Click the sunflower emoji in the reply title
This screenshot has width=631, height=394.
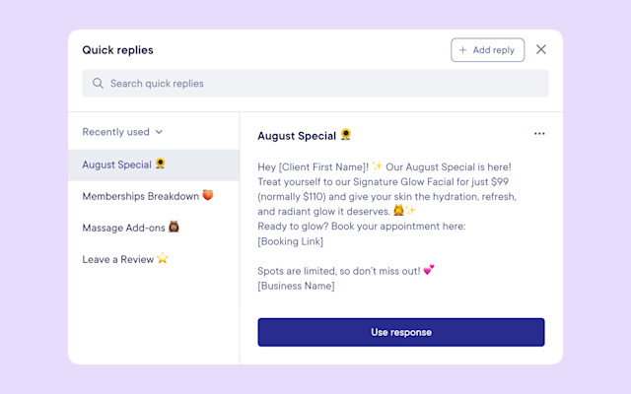tap(345, 134)
